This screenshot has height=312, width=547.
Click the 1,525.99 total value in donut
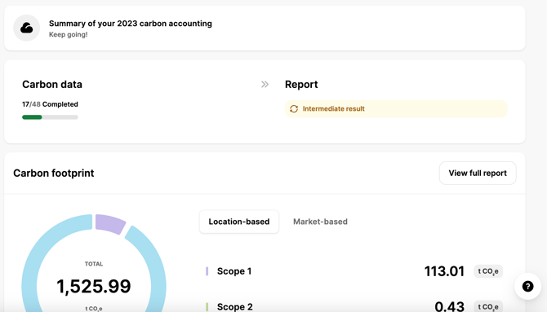pos(94,286)
